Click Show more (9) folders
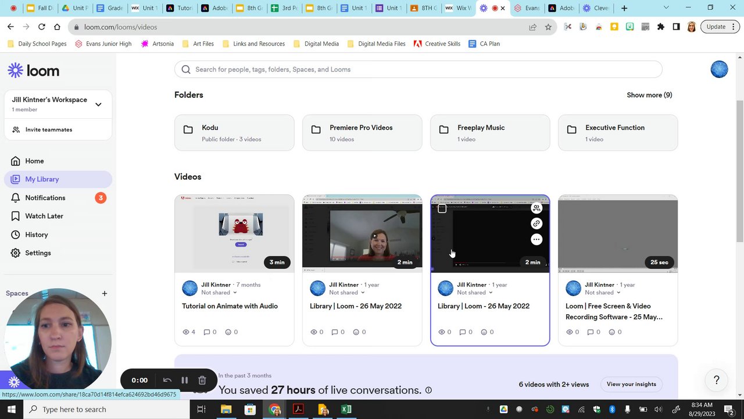 pyautogui.click(x=649, y=95)
